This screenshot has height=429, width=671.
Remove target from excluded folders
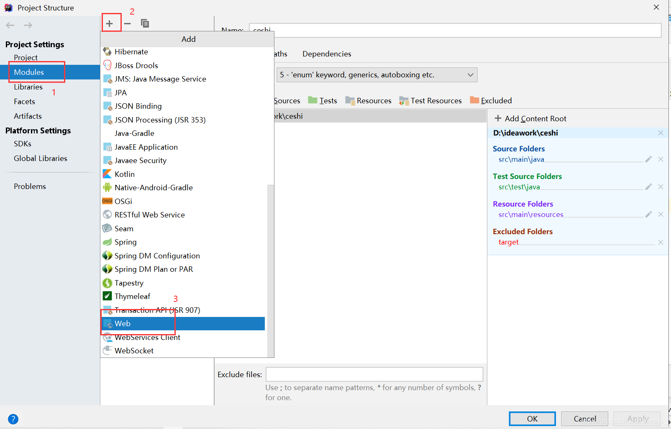tap(661, 243)
